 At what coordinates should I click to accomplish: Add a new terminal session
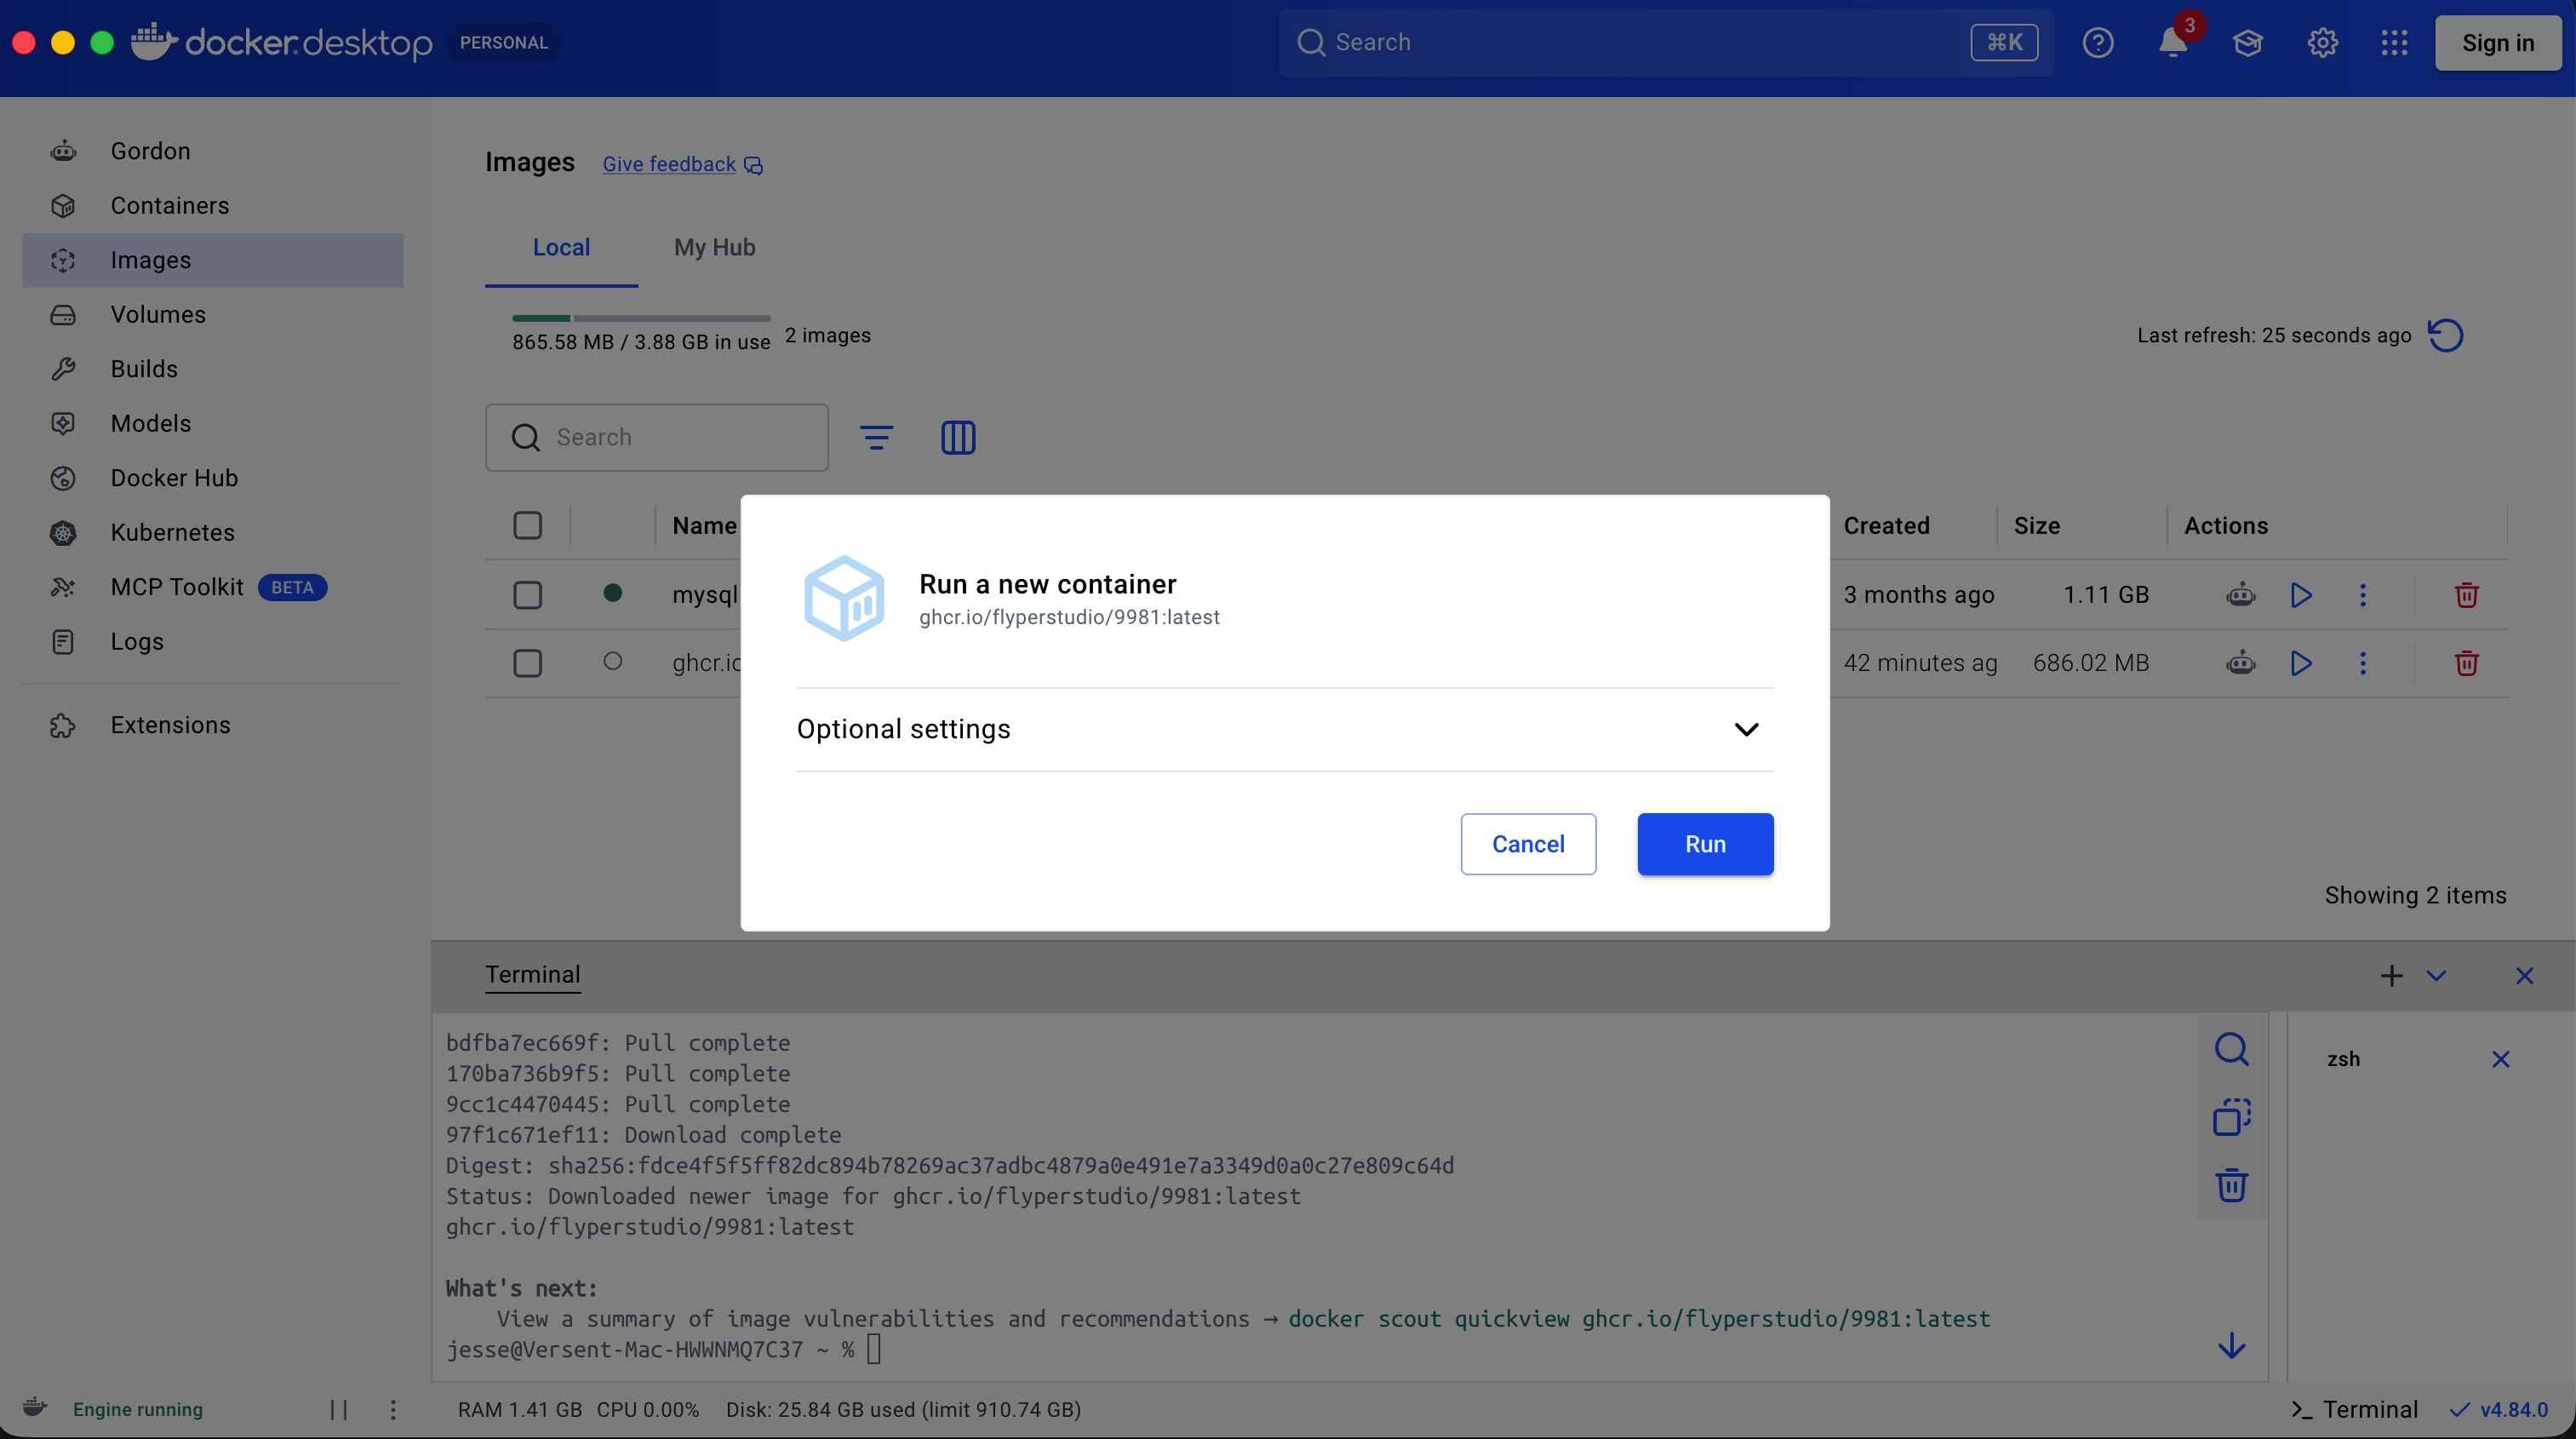pyautogui.click(x=2391, y=976)
